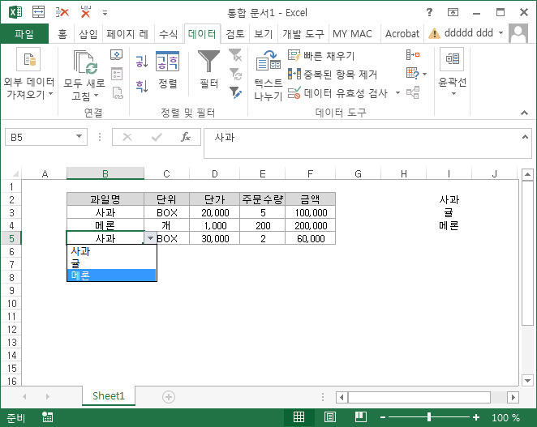Viewport: 537px width, 427px height.
Task: Open the Acrobat tab
Action: (x=402, y=33)
